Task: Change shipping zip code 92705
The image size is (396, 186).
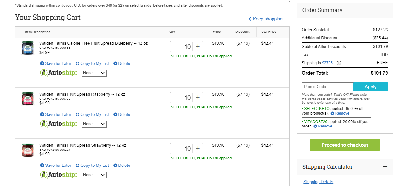Action: pyautogui.click(x=327, y=63)
